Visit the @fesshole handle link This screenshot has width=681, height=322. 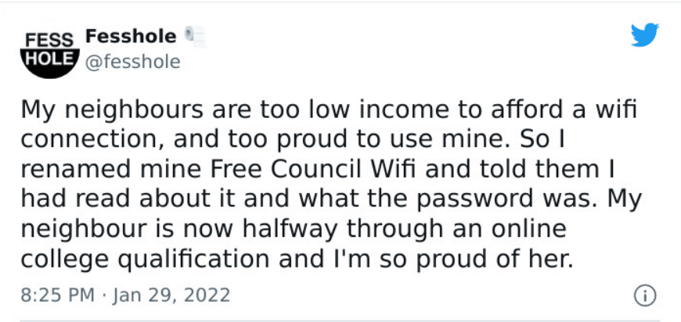coord(132,63)
